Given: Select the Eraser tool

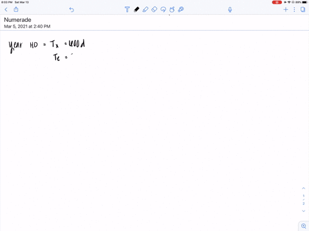Looking at the screenshot, I should pyautogui.click(x=154, y=10).
